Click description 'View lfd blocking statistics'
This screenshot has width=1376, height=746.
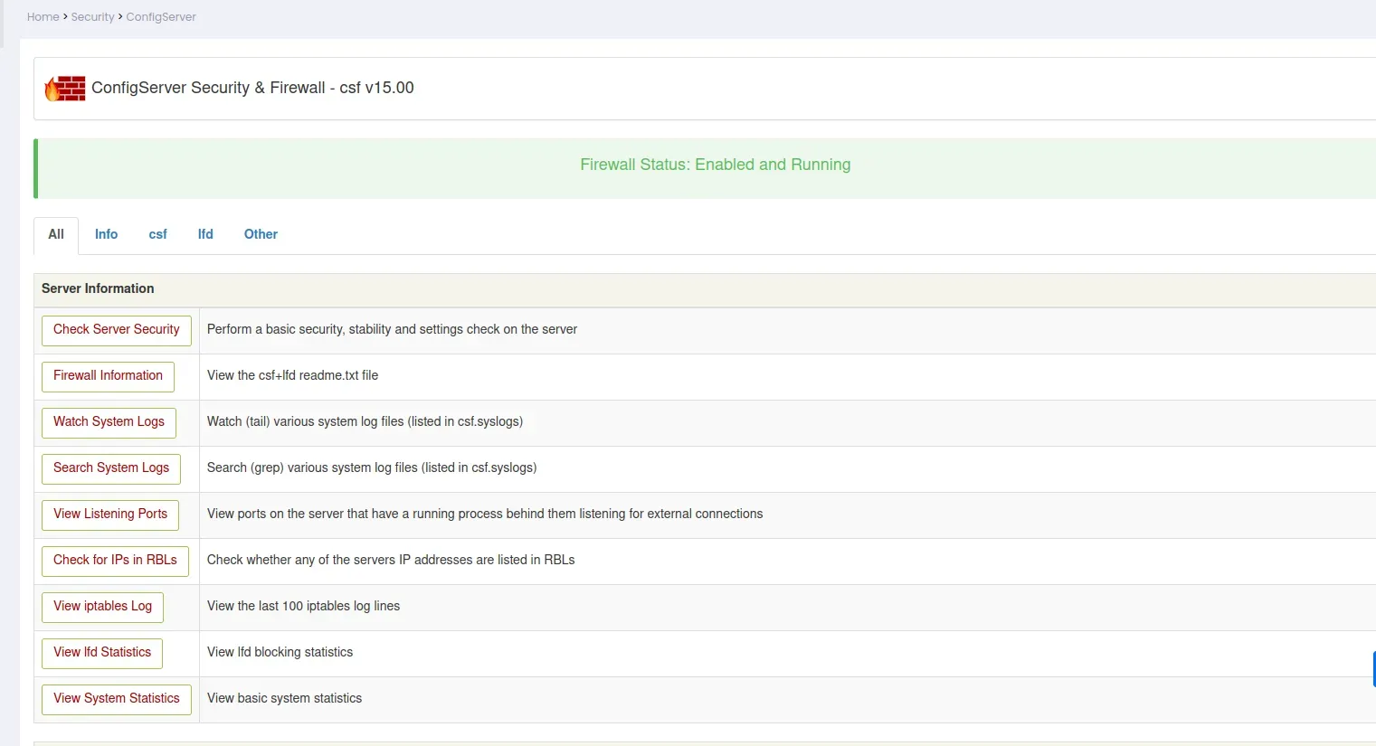[x=280, y=652]
